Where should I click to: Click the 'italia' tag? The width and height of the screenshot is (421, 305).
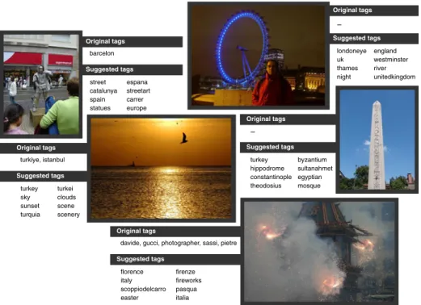183,298
